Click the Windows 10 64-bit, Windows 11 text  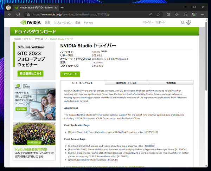pos(111,59)
